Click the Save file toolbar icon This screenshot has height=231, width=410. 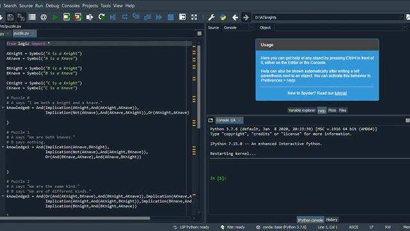[10, 17]
